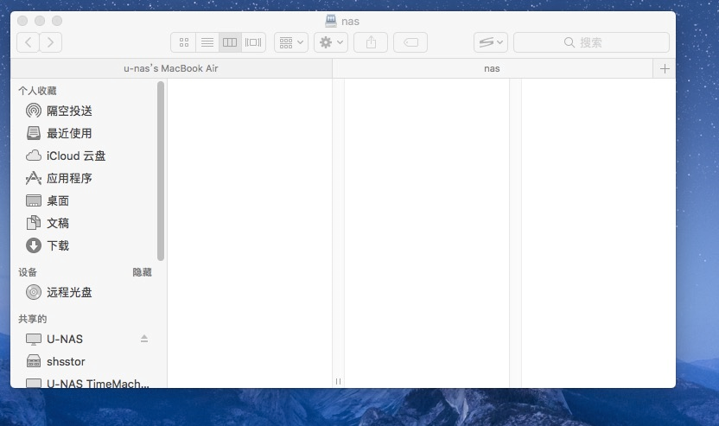Switch to list view
The image size is (719, 426).
207,42
